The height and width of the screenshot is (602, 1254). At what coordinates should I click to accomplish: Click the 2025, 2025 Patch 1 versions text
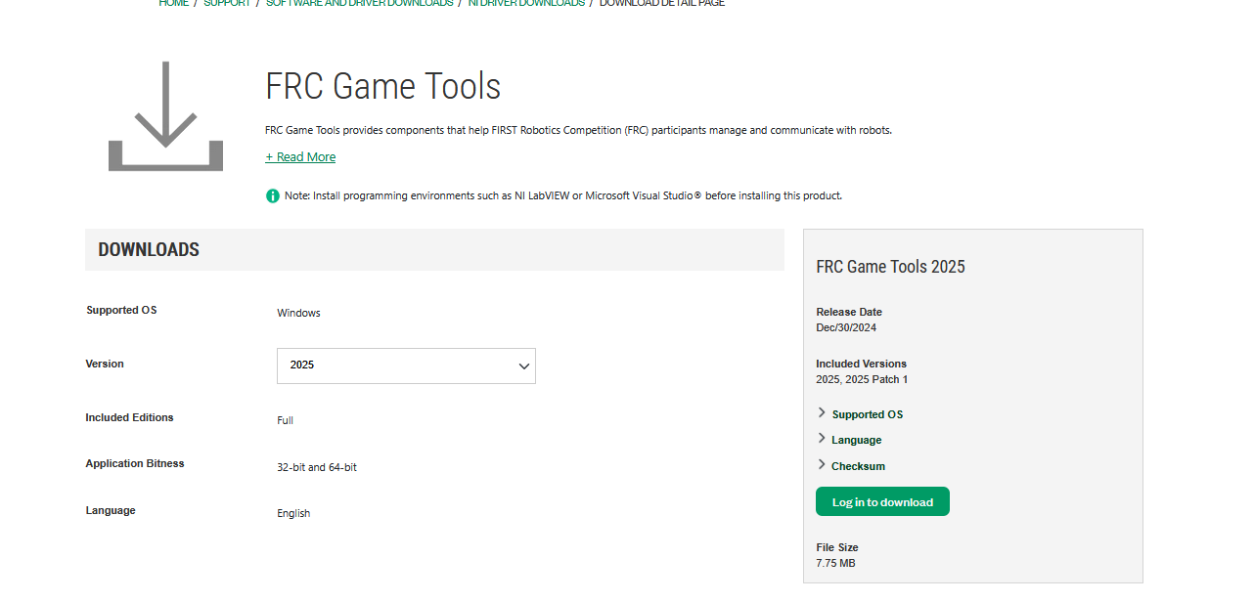click(862, 379)
